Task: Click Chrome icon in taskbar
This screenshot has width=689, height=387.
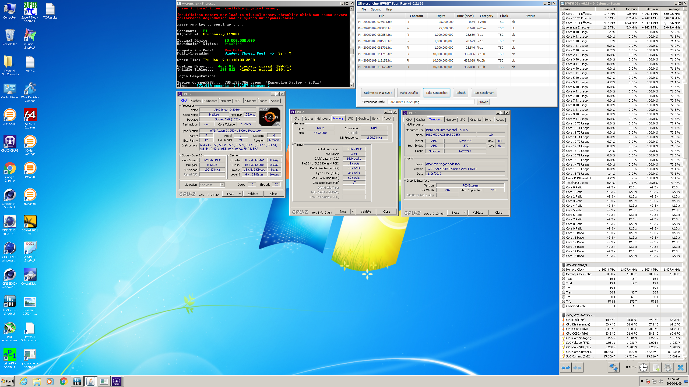Action: pyautogui.click(x=64, y=381)
